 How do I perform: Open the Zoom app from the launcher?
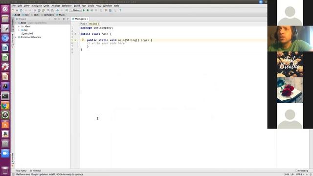point(5,153)
